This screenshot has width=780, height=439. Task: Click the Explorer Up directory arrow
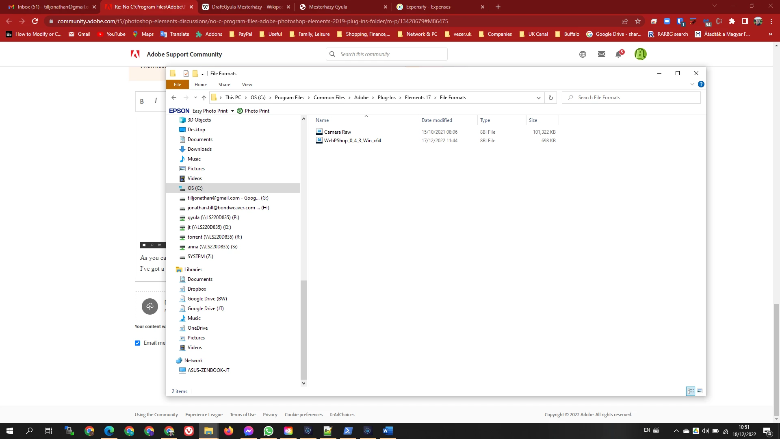(204, 98)
